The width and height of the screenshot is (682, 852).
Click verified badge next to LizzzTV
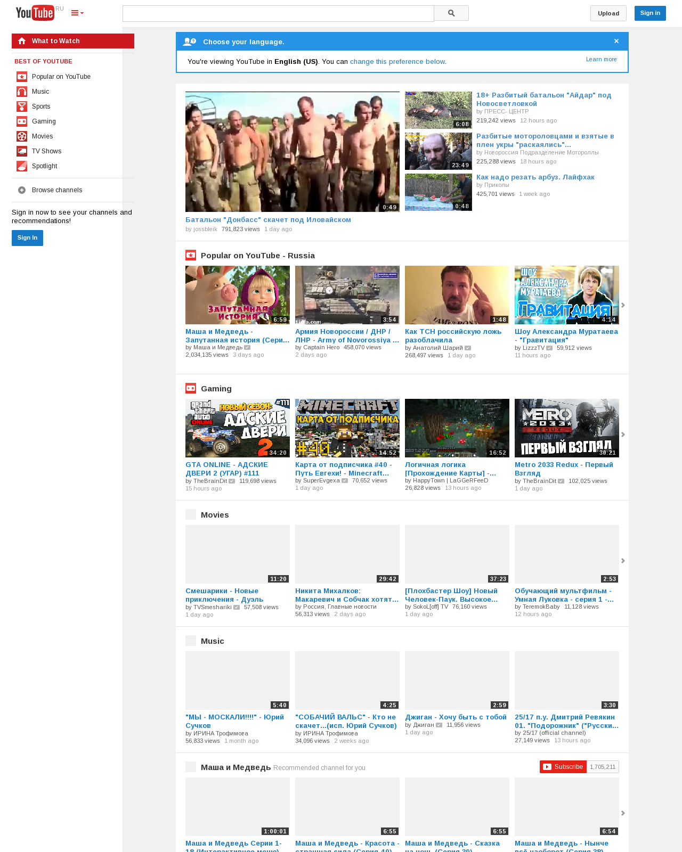(x=549, y=348)
